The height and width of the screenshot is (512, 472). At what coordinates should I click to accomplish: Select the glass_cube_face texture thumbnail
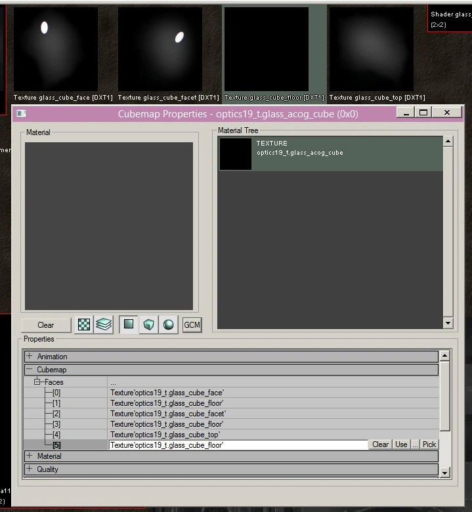tap(55, 49)
